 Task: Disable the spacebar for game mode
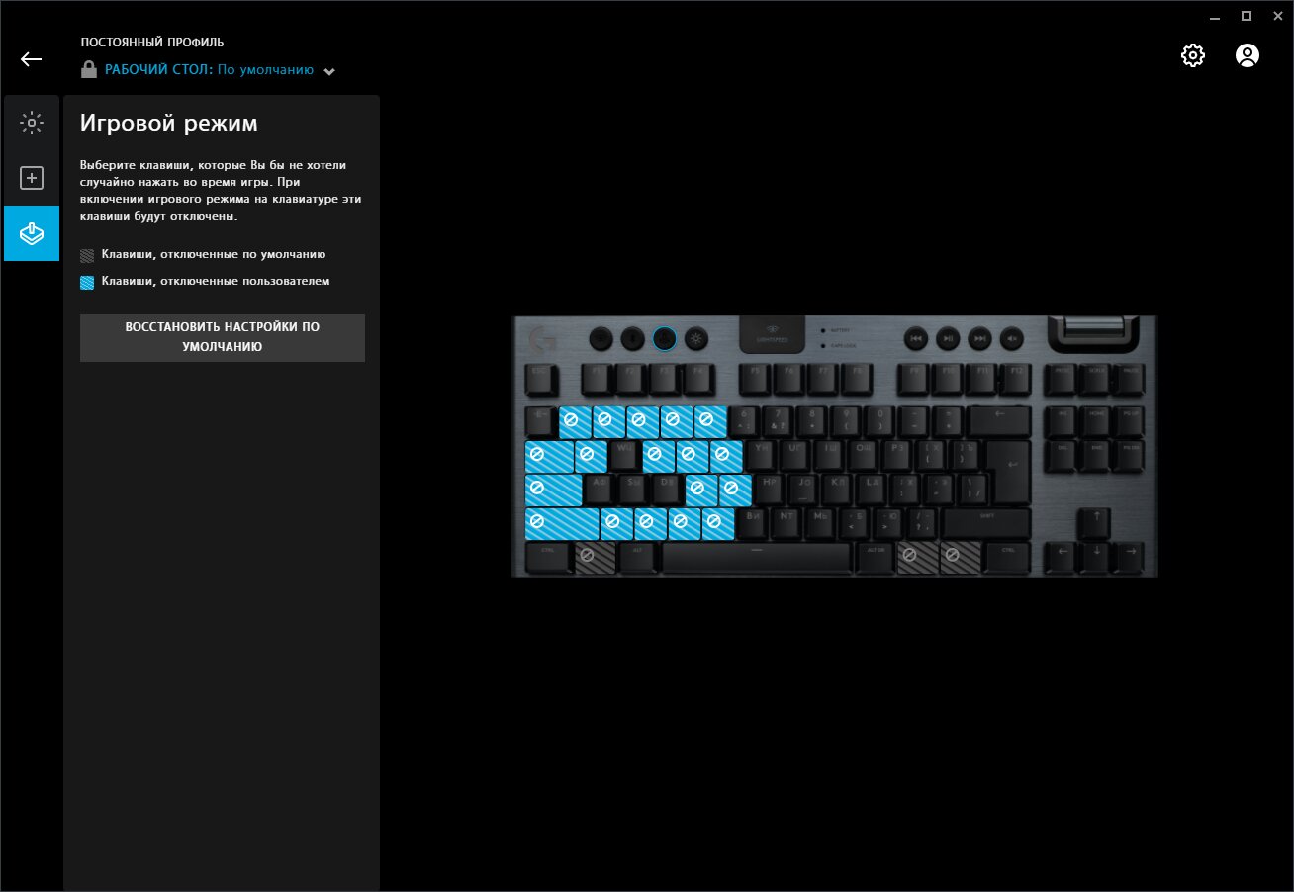click(x=757, y=558)
